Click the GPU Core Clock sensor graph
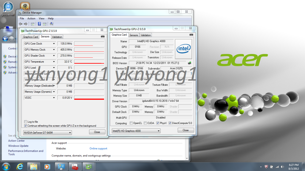The width and height of the screenshot is (305, 171). pyautogui.click(x=89, y=44)
